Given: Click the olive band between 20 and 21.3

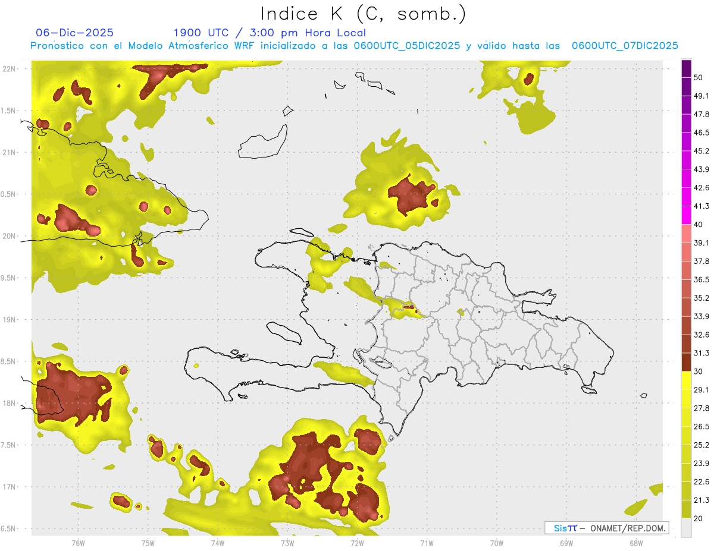Looking at the screenshot, I should (x=687, y=509).
